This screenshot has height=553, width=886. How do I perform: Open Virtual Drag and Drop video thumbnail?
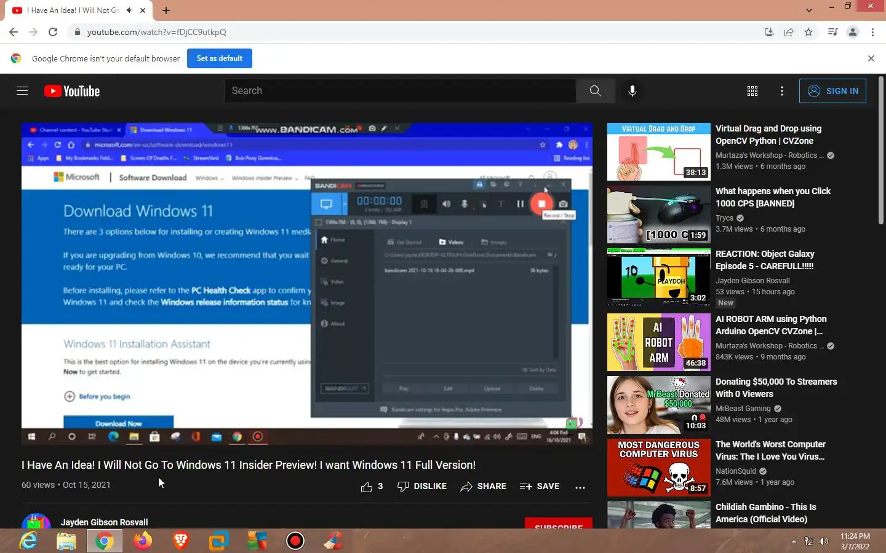(x=658, y=152)
